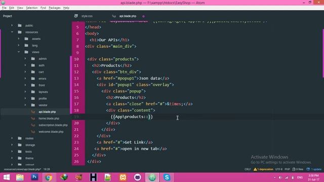Expand the cart folder arrow

click(x=25, y=72)
